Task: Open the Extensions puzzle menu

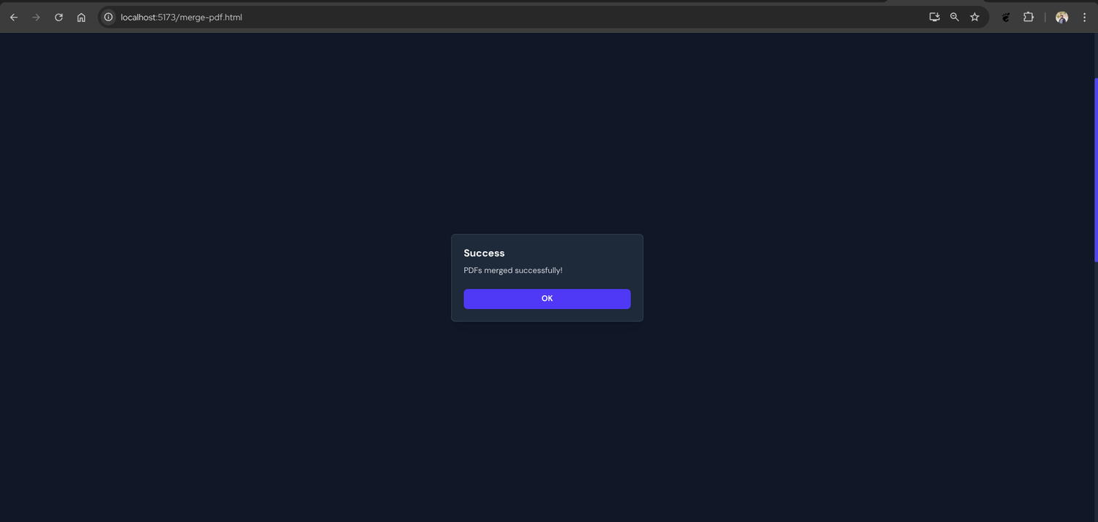Action: (x=1028, y=17)
